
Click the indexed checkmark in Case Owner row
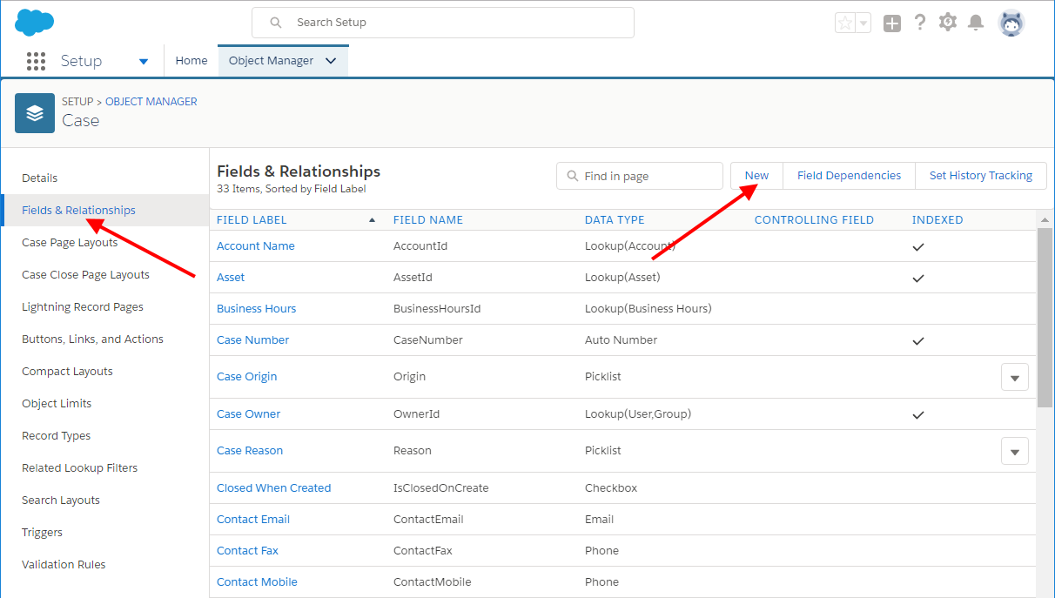(917, 415)
